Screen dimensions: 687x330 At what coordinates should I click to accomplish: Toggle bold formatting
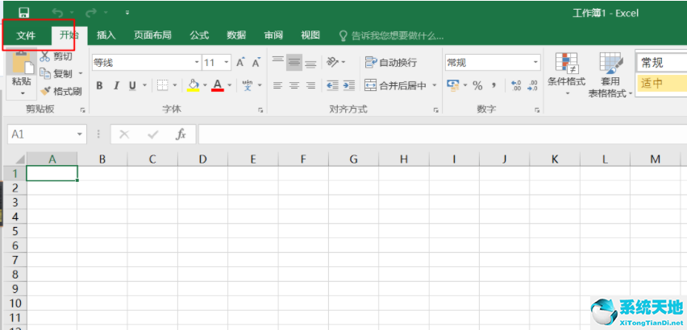coord(99,85)
